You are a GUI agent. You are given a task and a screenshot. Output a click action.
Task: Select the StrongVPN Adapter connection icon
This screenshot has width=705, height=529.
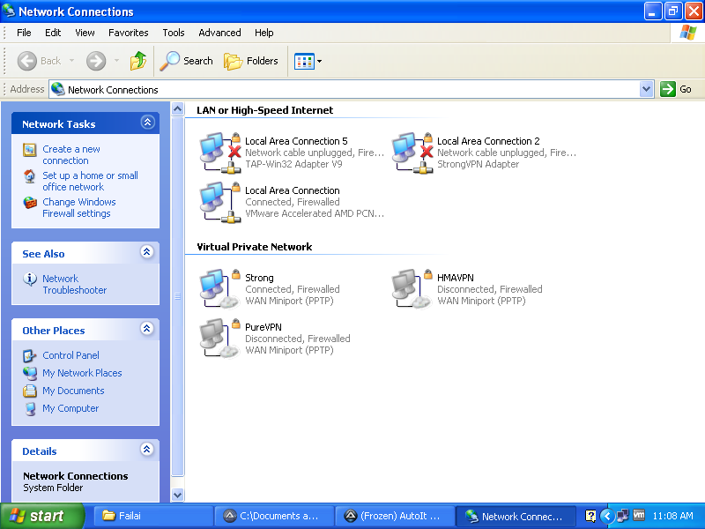point(411,152)
